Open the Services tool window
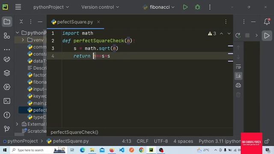The width and height of the screenshot is (274, 154). click(x=7, y=87)
